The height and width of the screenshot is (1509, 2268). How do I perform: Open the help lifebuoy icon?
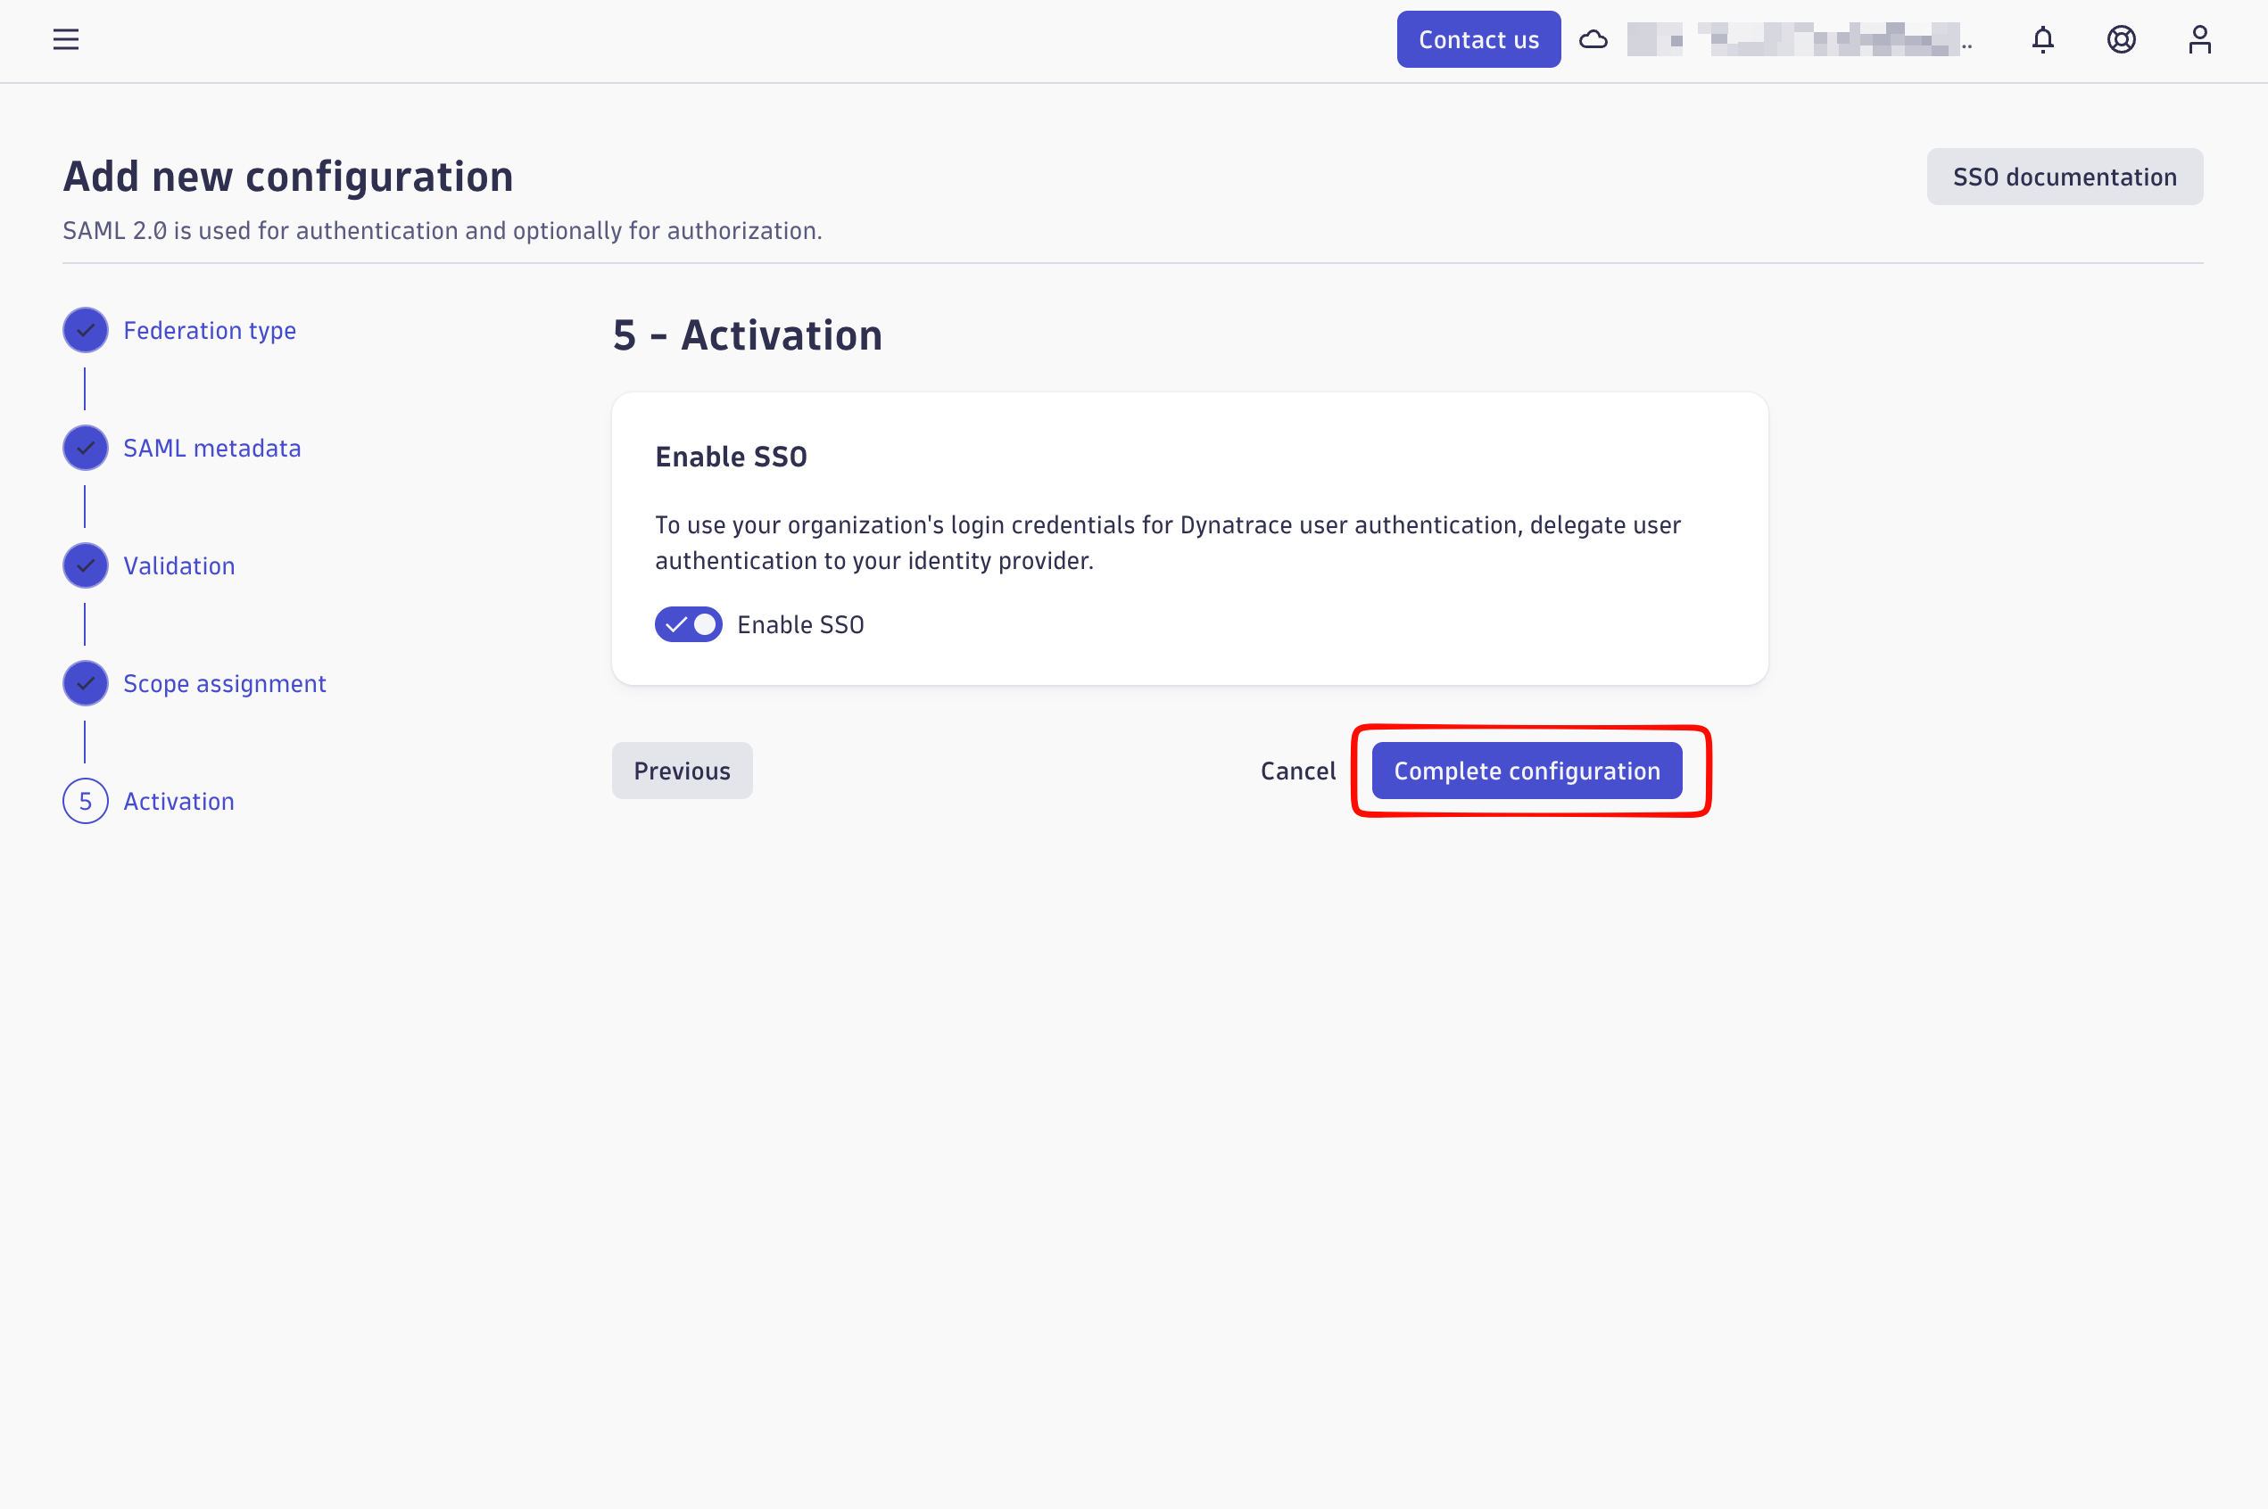click(2122, 39)
